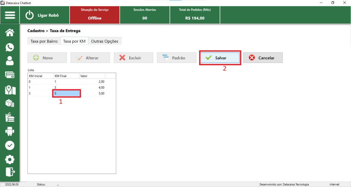The height and width of the screenshot is (187, 351).
Task: Open the settings gear sidebar icon
Action: [x=10, y=159]
